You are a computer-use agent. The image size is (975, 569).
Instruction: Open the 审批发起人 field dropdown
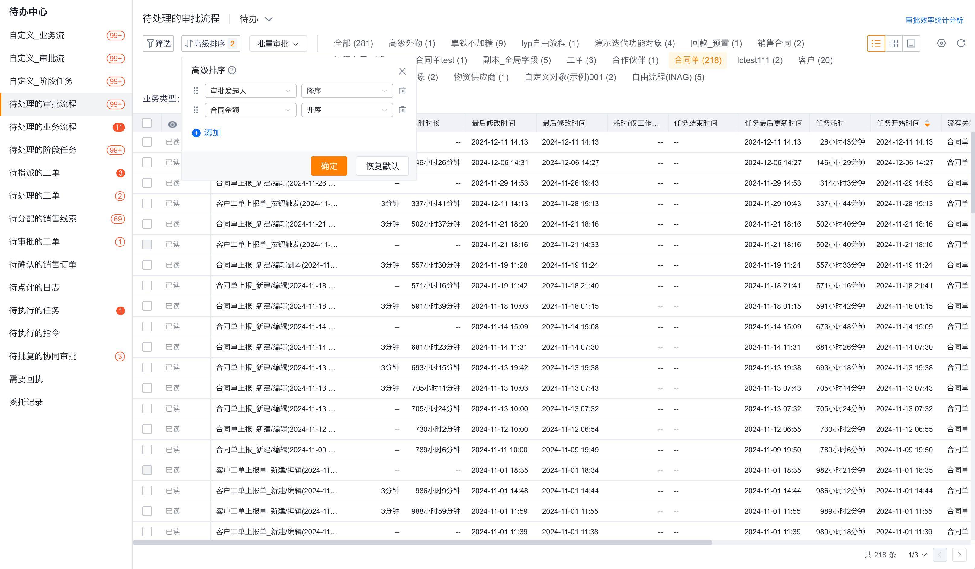coord(250,91)
